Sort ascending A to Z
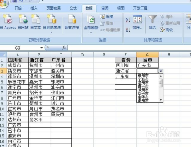This screenshot has width=191, height=147. (x=128, y=20)
